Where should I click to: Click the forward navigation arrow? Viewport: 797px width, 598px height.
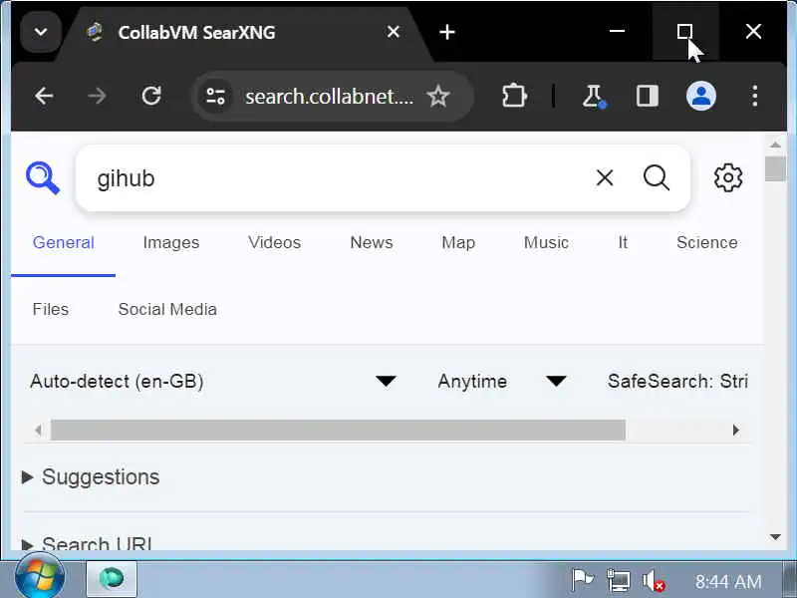pyautogui.click(x=97, y=96)
